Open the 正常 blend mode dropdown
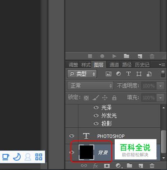The width and height of the screenshot is (167, 170). pyautogui.click(x=90, y=86)
